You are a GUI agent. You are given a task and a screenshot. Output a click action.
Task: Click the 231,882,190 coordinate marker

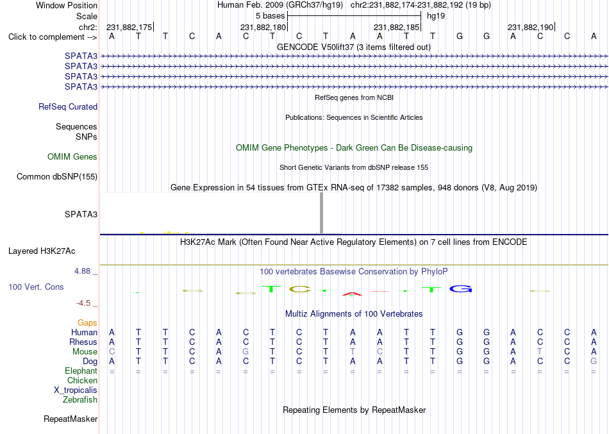(x=531, y=27)
